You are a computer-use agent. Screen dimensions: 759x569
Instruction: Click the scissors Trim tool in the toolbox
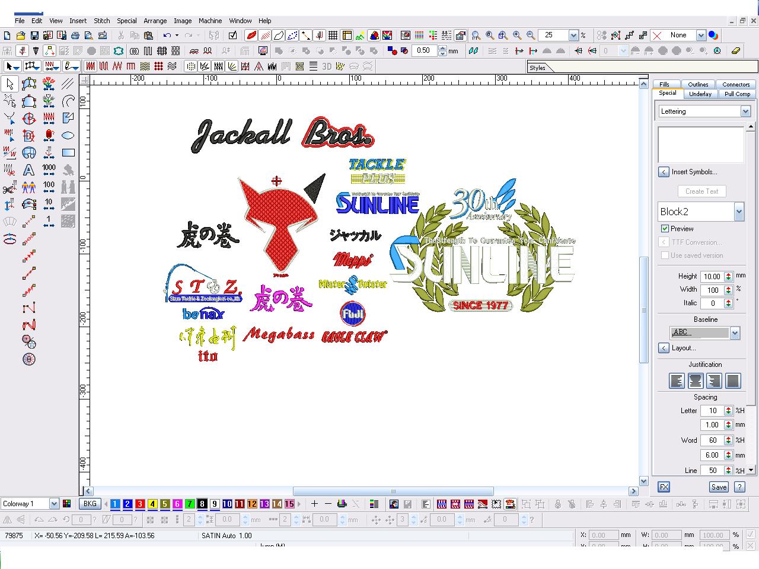click(x=9, y=187)
